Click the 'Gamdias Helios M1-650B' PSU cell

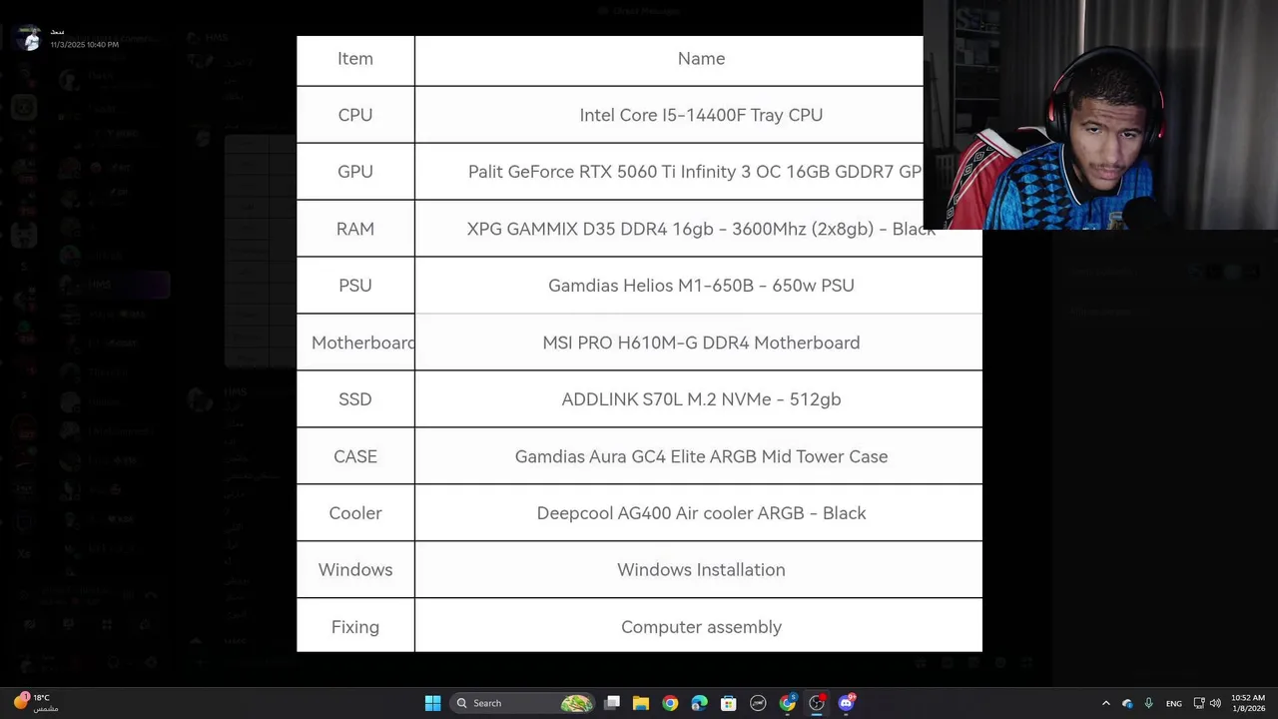coord(699,286)
